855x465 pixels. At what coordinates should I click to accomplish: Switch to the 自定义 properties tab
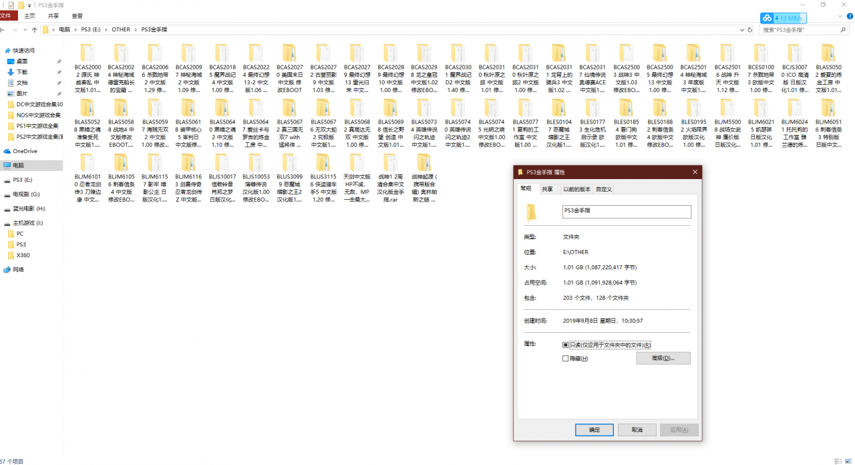pos(604,189)
